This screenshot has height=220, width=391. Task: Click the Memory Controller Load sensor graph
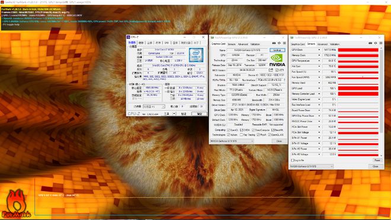358,94
